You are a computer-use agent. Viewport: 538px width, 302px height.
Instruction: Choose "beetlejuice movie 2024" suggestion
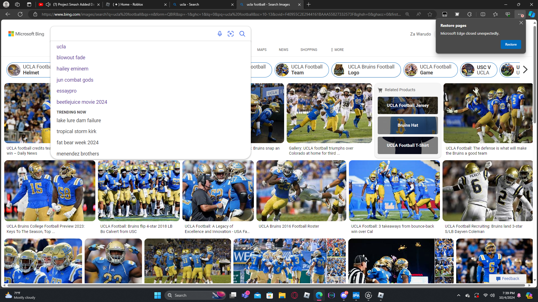point(150,102)
